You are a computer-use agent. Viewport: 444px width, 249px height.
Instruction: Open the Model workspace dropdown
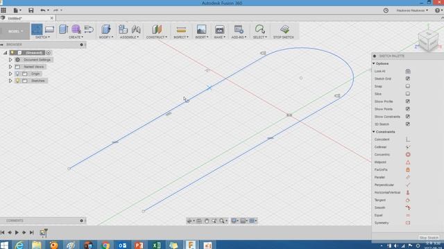[x=15, y=31]
